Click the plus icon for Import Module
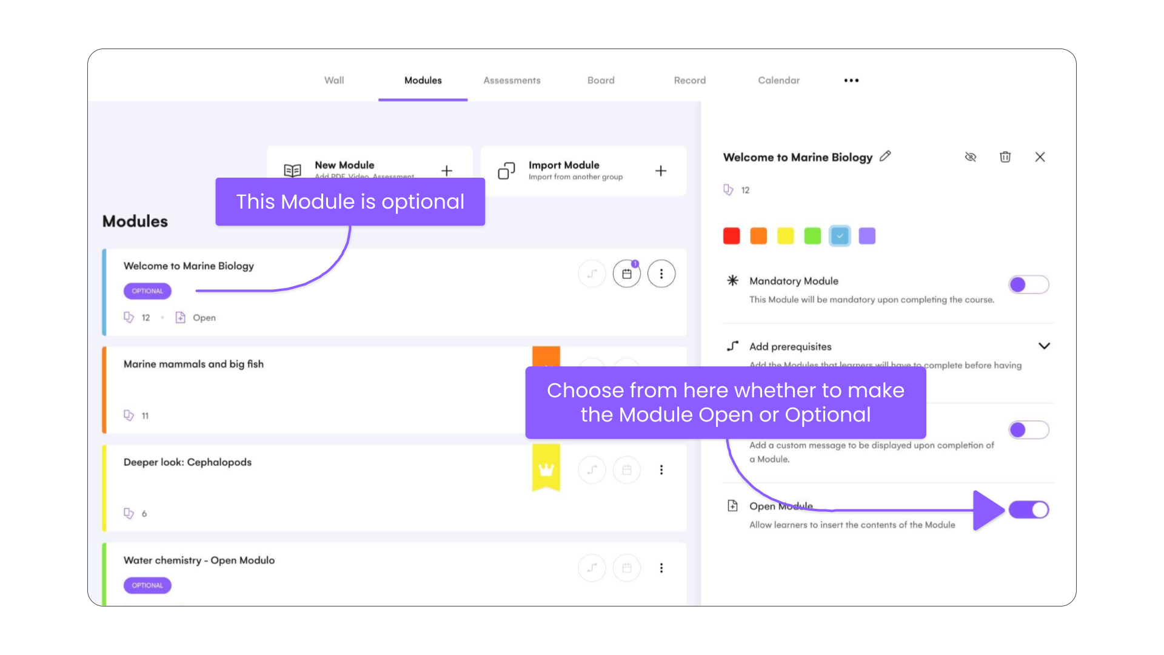Image resolution: width=1164 pixels, height=655 pixels. 661,171
